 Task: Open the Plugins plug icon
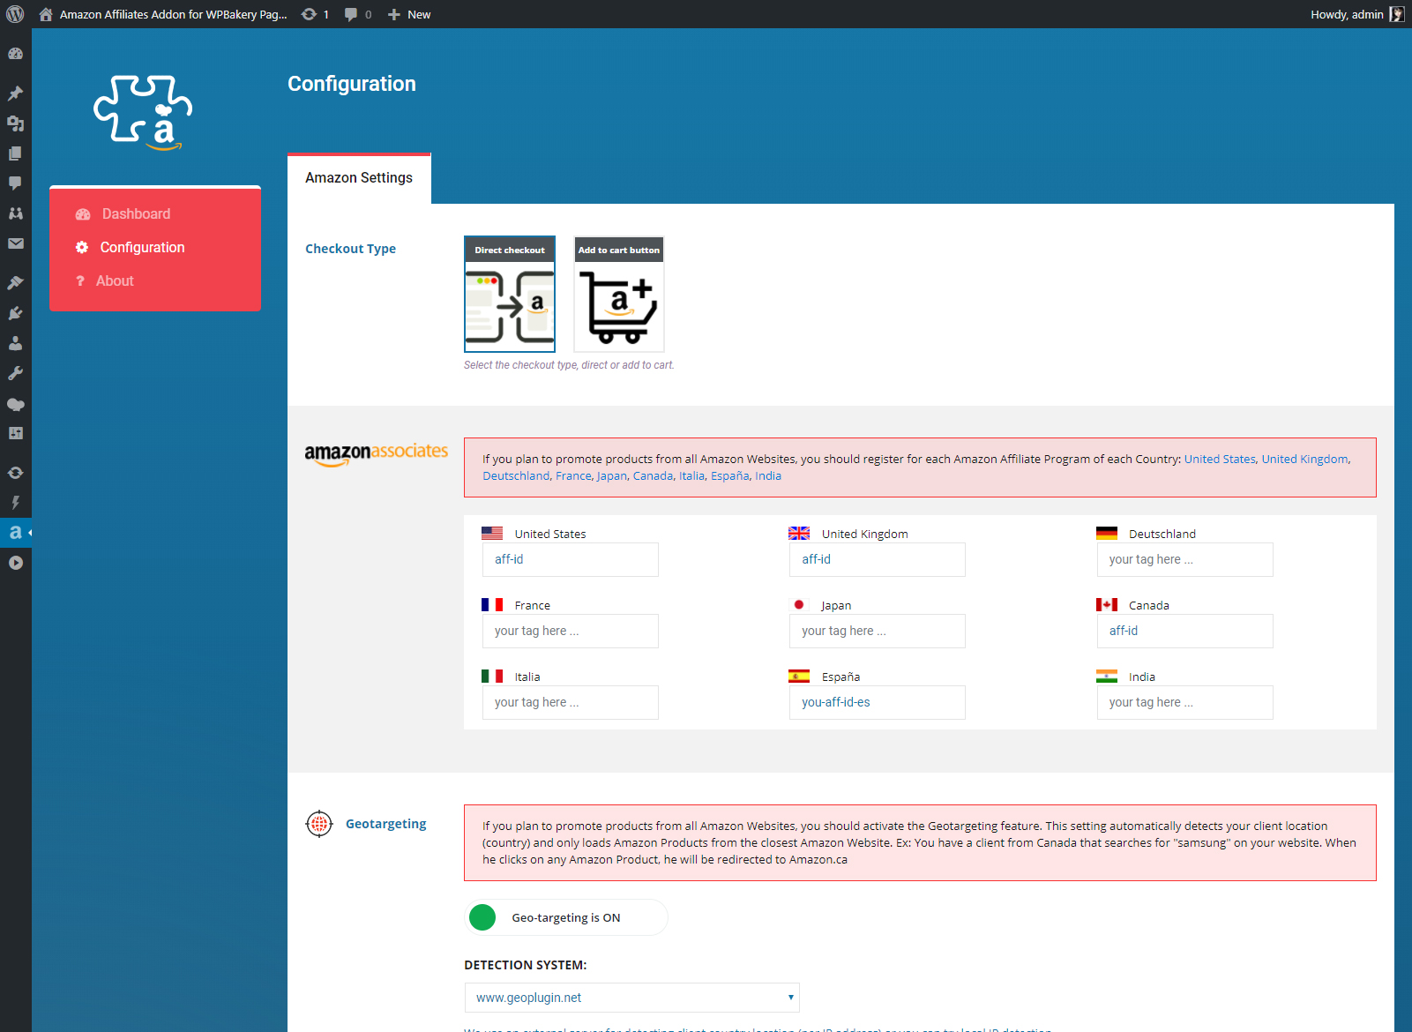click(x=15, y=313)
